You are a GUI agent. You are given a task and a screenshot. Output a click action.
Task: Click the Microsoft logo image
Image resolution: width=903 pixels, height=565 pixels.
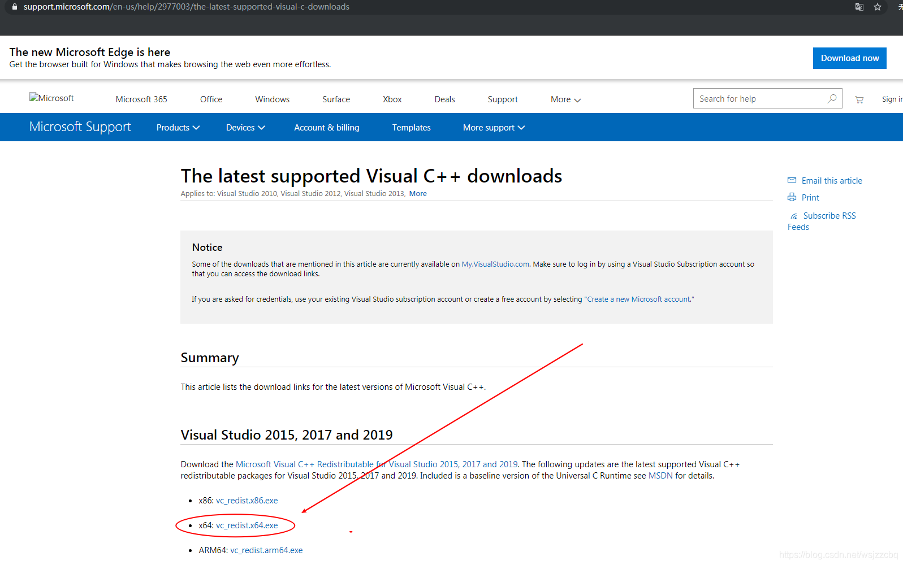[x=51, y=98]
